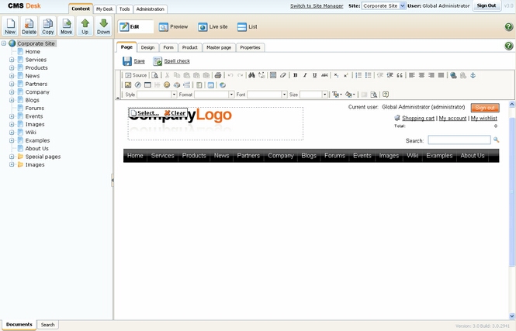Click the Bold formatting icon
The image size is (516, 331).
coord(295,75)
